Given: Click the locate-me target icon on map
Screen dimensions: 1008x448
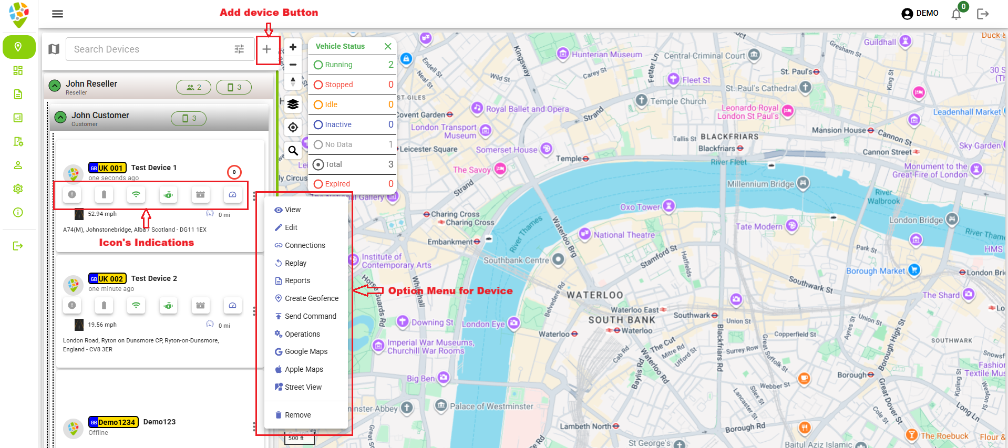Looking at the screenshot, I should pos(293,127).
